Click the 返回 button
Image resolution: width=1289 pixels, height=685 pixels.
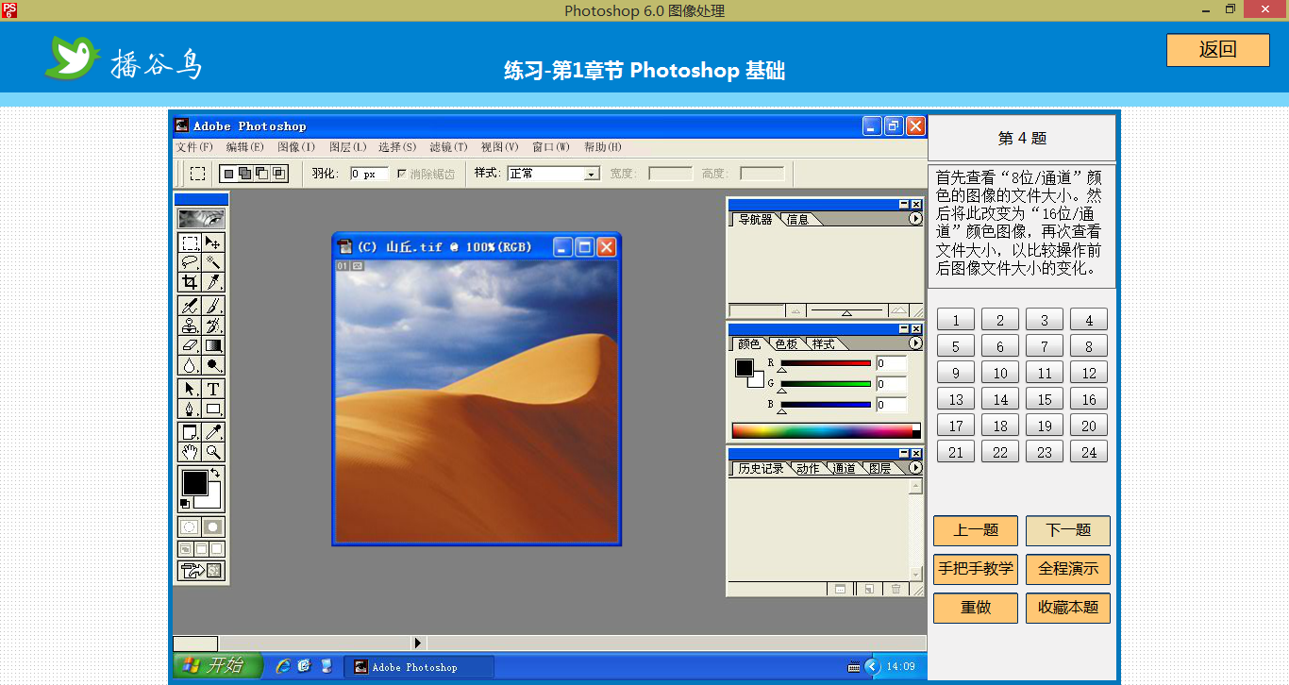tap(1217, 50)
